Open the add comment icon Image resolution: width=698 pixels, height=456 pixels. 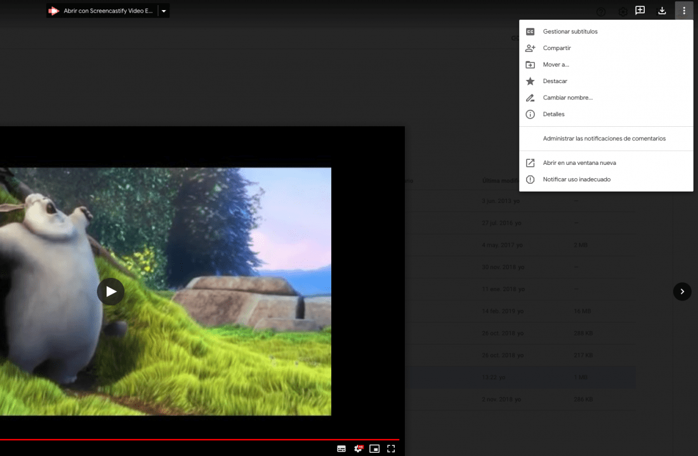point(640,11)
